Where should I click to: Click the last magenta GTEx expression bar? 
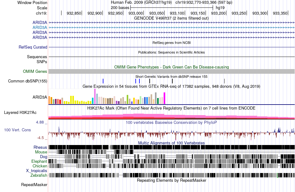coord(165,98)
